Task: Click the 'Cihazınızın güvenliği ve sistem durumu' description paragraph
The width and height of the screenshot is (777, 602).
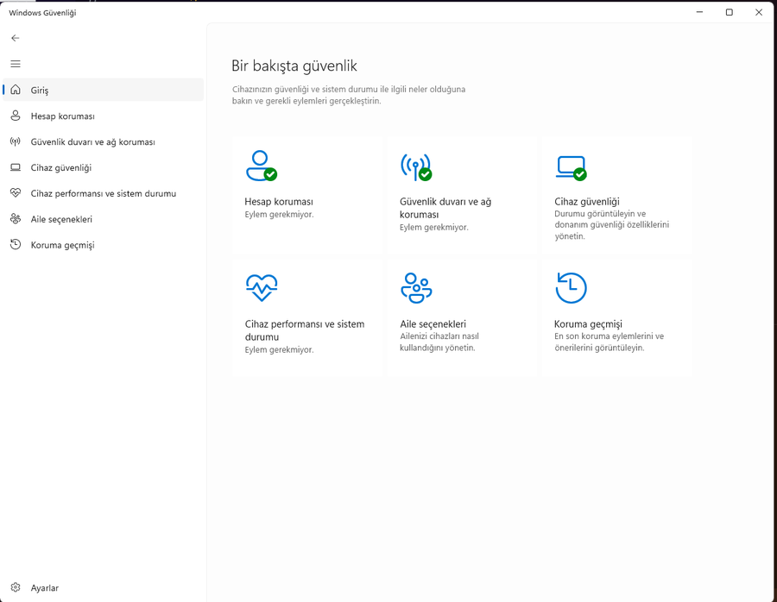Action: click(x=349, y=95)
